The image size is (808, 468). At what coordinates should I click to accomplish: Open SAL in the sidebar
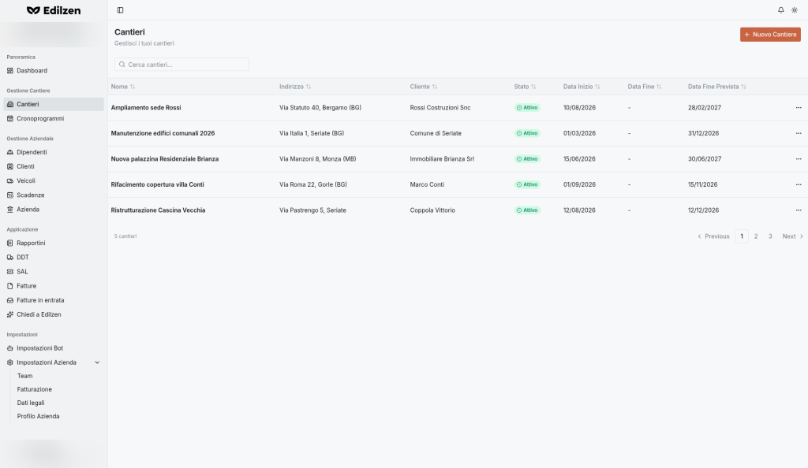(x=54, y=272)
